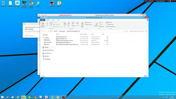Click Compressed Folder Tools tab in back window
This screenshot has height=99, width=176.
point(65,15)
